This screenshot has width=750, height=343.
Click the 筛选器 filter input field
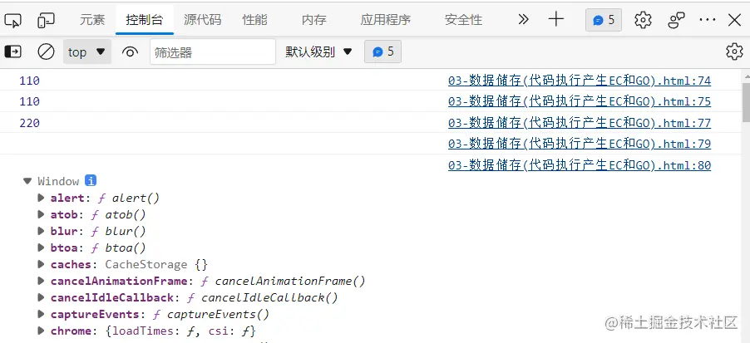pos(212,51)
